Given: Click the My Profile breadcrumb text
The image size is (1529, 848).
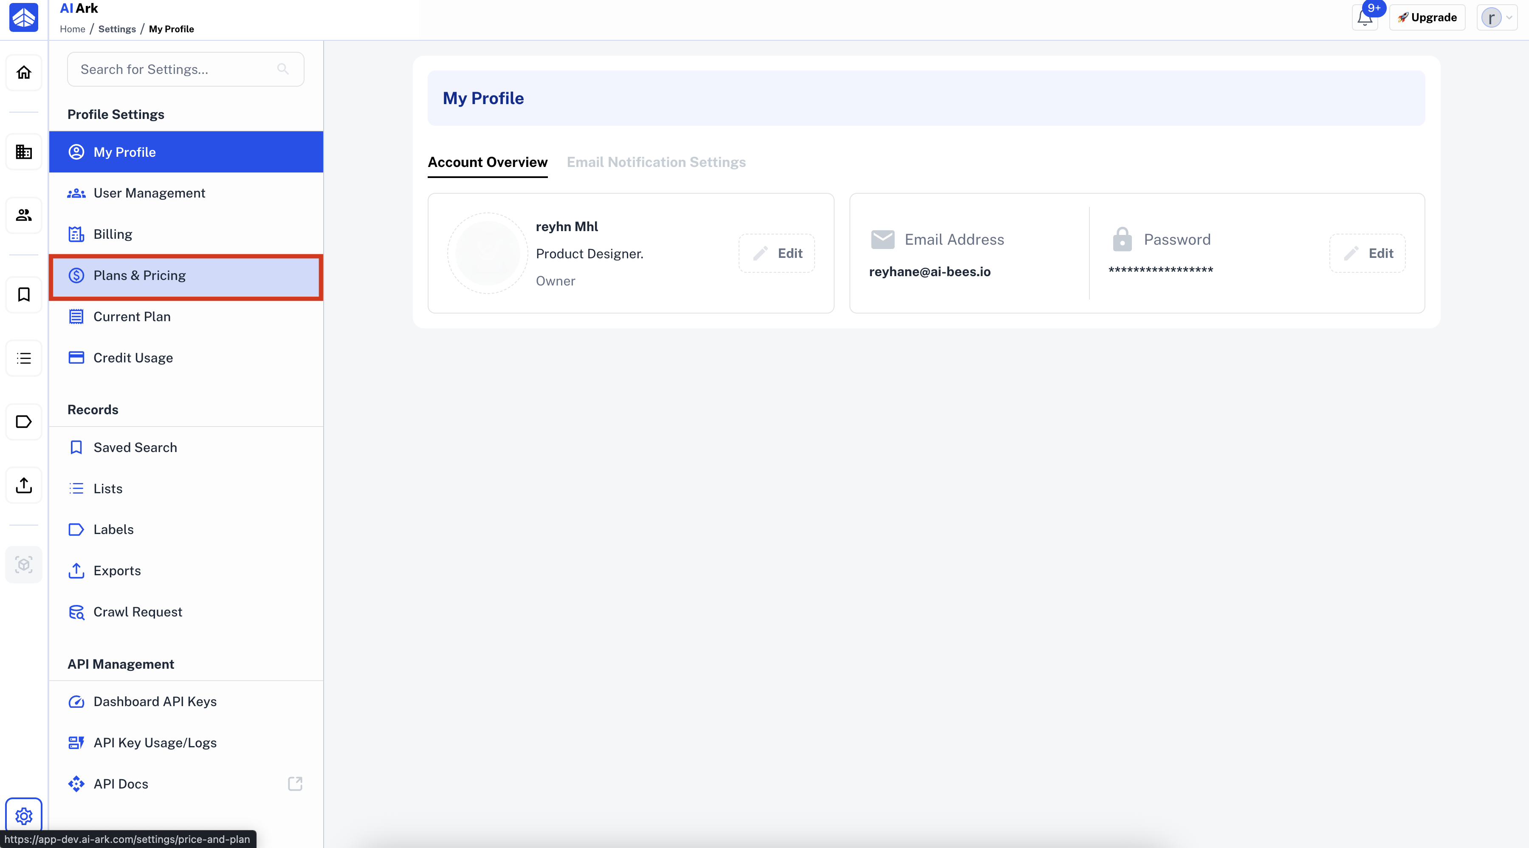Looking at the screenshot, I should tap(172, 28).
